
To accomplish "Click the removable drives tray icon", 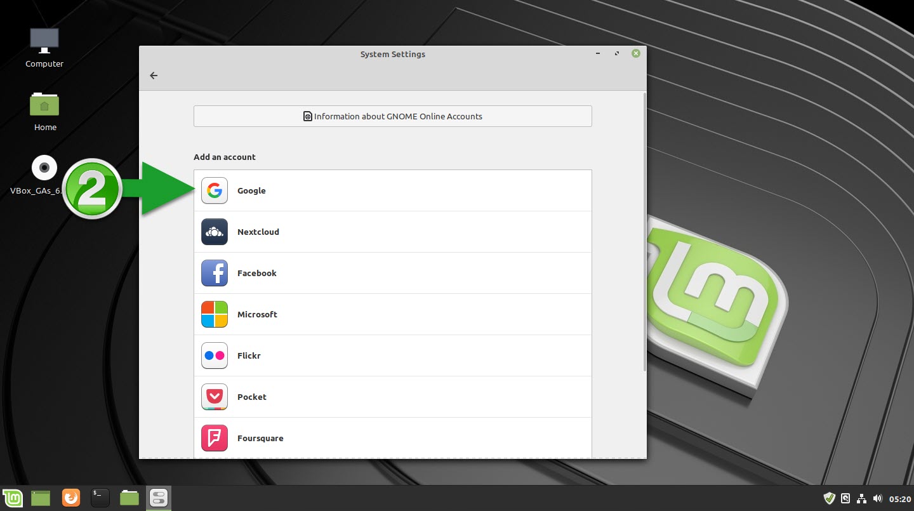I will click(845, 499).
